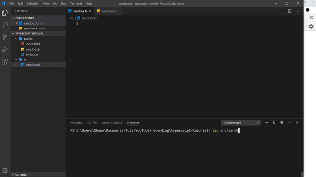Open the Run and Debug view
This screenshot has height=177, width=316.
[5, 49]
